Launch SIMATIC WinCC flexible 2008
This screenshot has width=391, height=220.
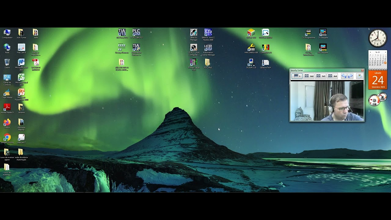pyautogui.click(x=208, y=35)
